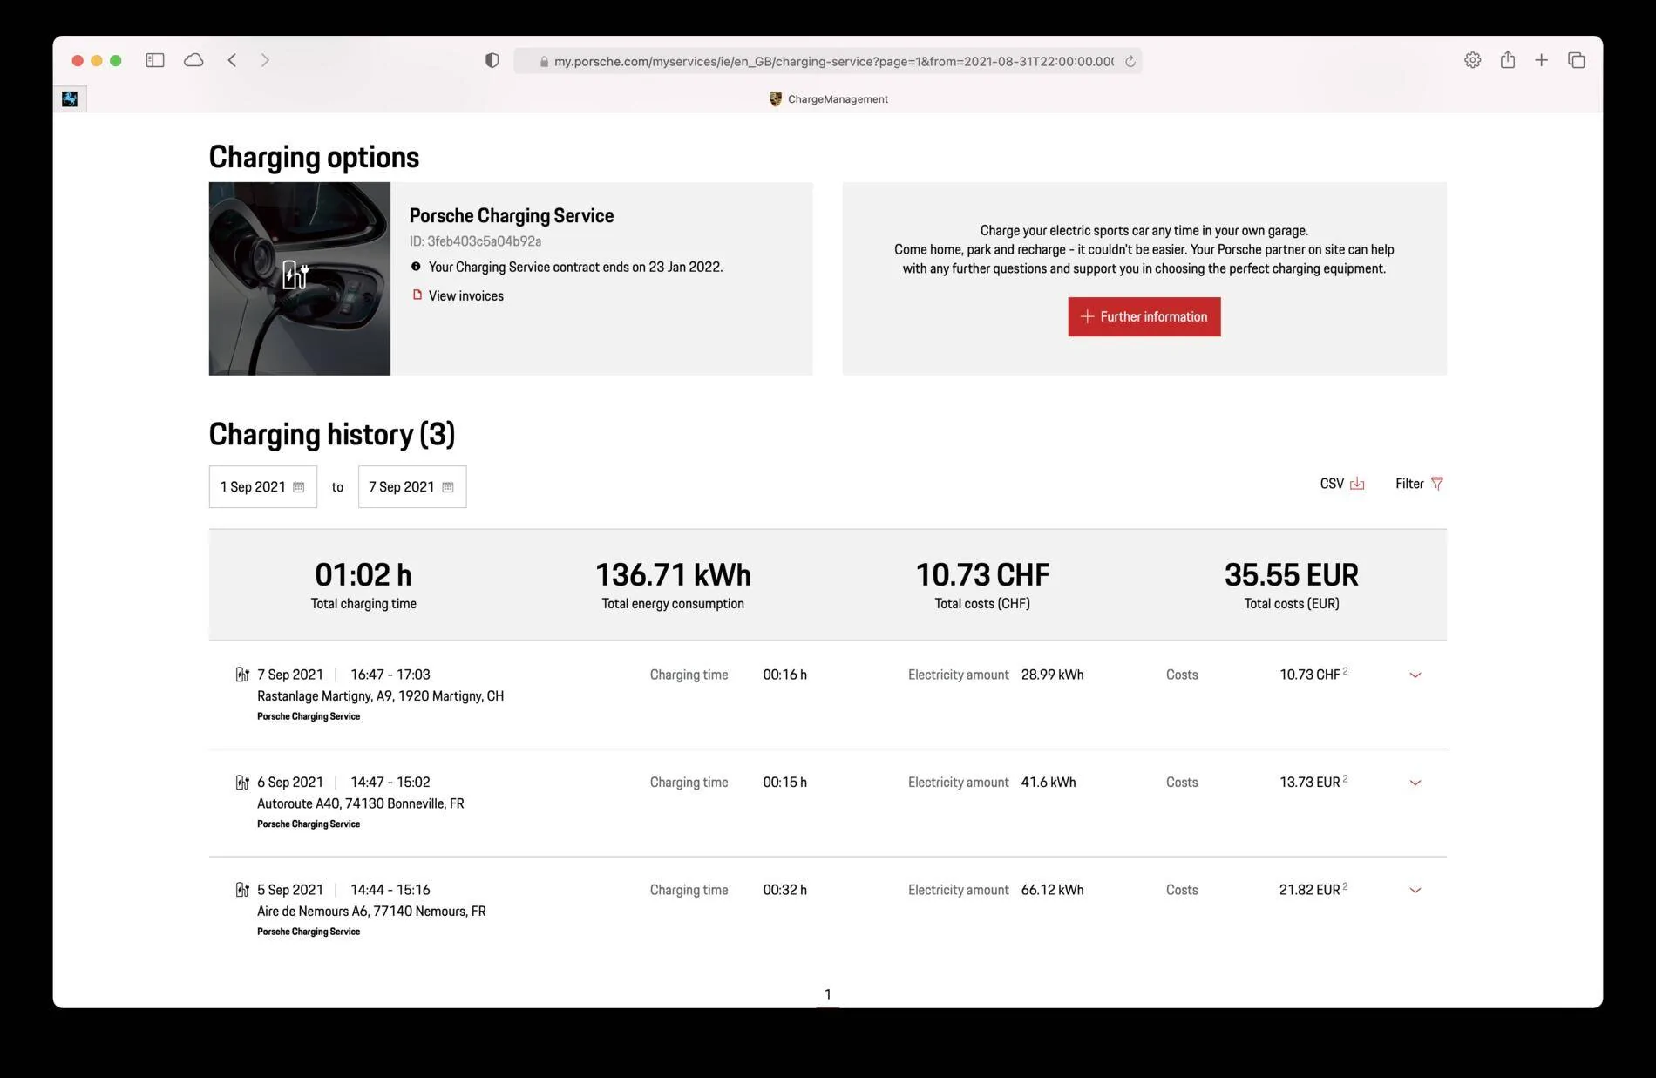
Task: Open a new tab with plus icon
Action: pos(1541,60)
